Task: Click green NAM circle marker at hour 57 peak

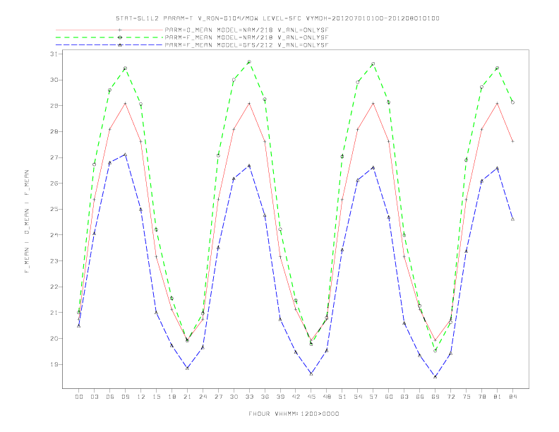Action: [373, 64]
